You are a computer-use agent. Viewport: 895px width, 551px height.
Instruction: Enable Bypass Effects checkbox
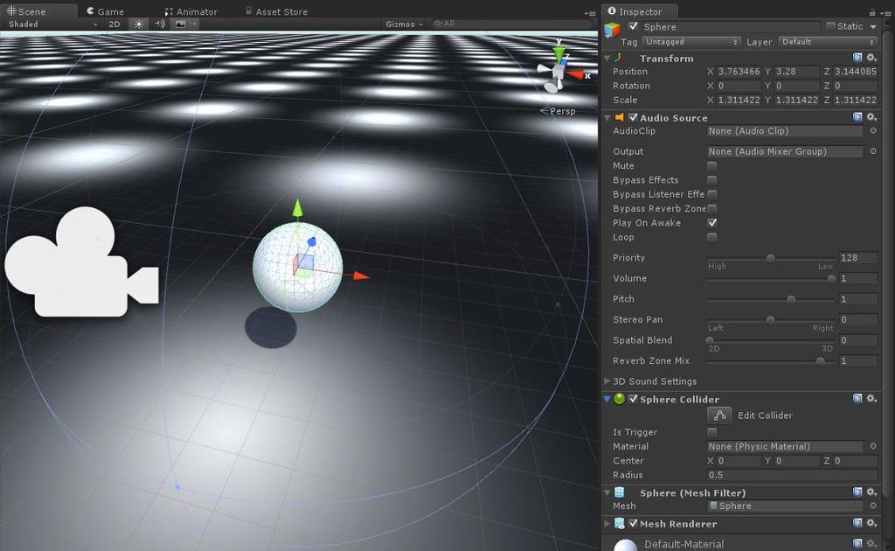[x=711, y=180]
